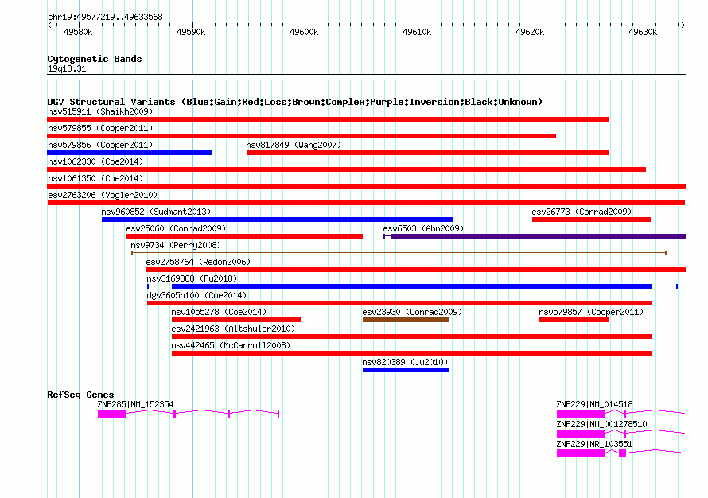Open the esv2421963 (Altshuler2010) label
This screenshot has height=498, width=708.
click(x=233, y=329)
